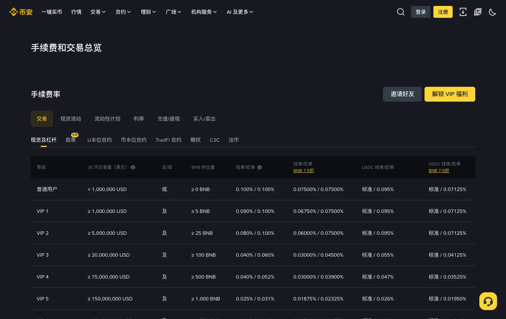Screen dimensions: 506x319
Task: Open the 股票 sub-tab
Action: coord(71,140)
